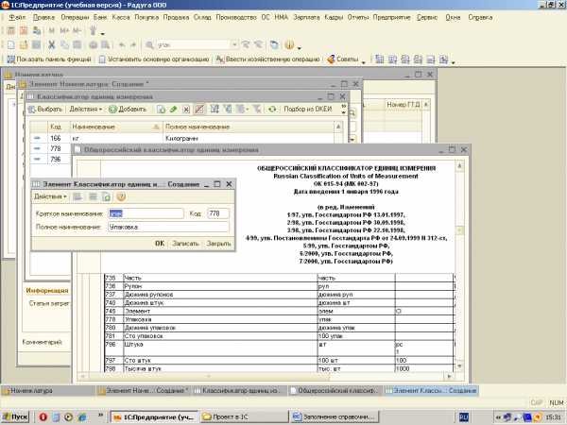Viewport: 567px width, 425px height.
Task: Expand Действия menu in classifier window
Action: point(85,110)
